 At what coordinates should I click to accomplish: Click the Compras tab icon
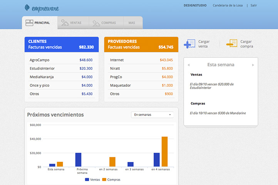point(96,23)
